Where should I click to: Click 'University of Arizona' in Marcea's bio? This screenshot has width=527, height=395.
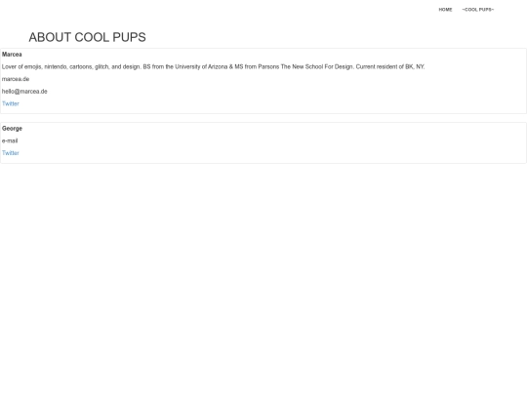point(201,67)
